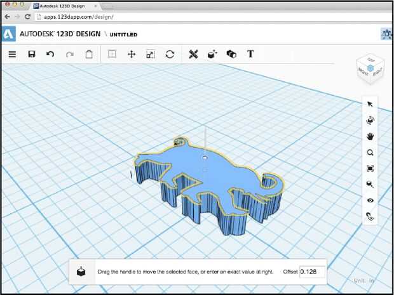Click the clipboard paste icon
The image size is (394, 295).
click(89, 54)
